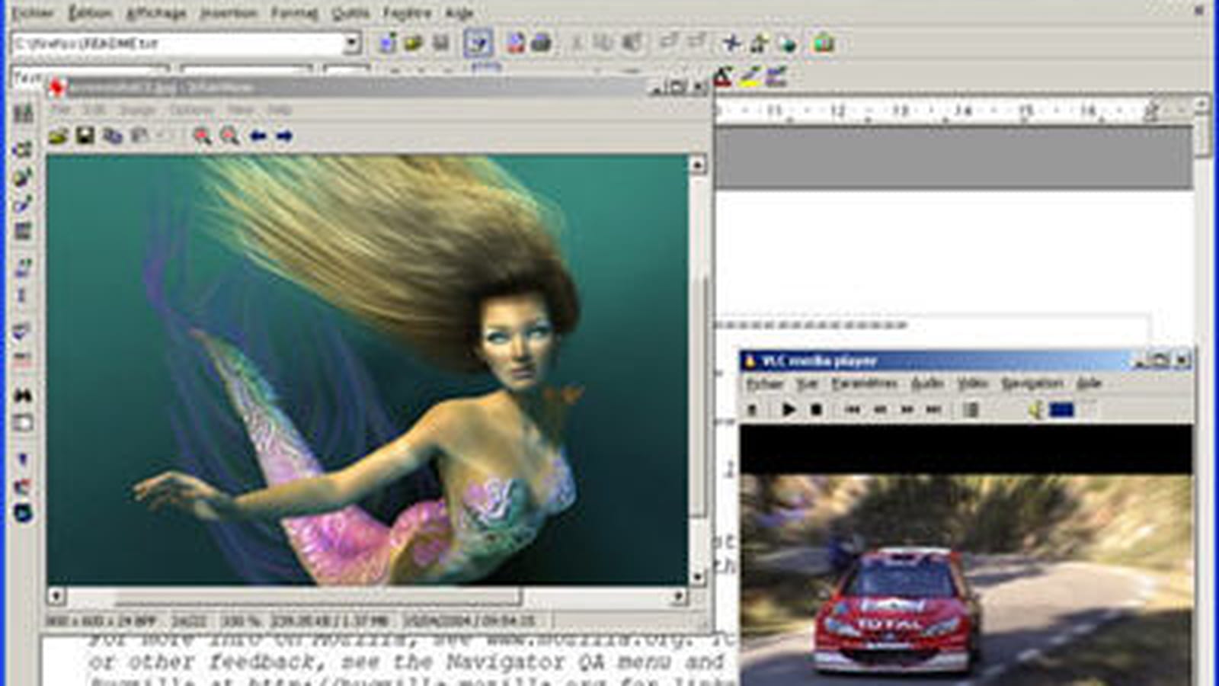Viewport: 1219px width, 686px height.
Task: Open the Format menu in Writer
Action: pyautogui.click(x=295, y=12)
